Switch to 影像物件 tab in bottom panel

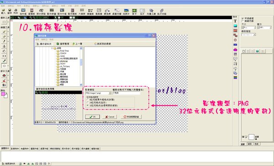pyautogui.click(x=15, y=149)
